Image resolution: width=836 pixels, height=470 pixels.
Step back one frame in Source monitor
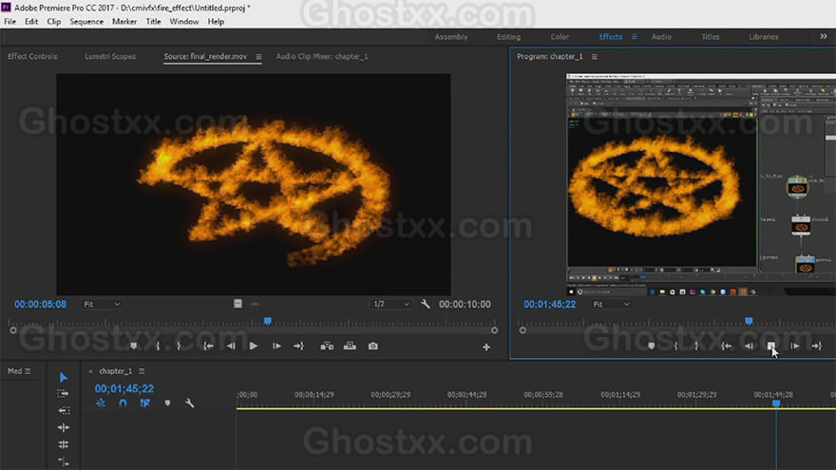231,346
